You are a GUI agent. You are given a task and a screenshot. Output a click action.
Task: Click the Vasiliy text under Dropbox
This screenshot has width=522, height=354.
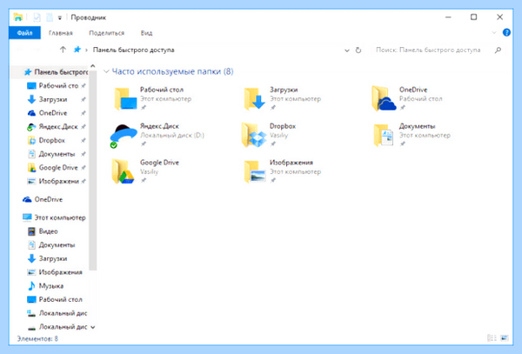click(x=278, y=136)
